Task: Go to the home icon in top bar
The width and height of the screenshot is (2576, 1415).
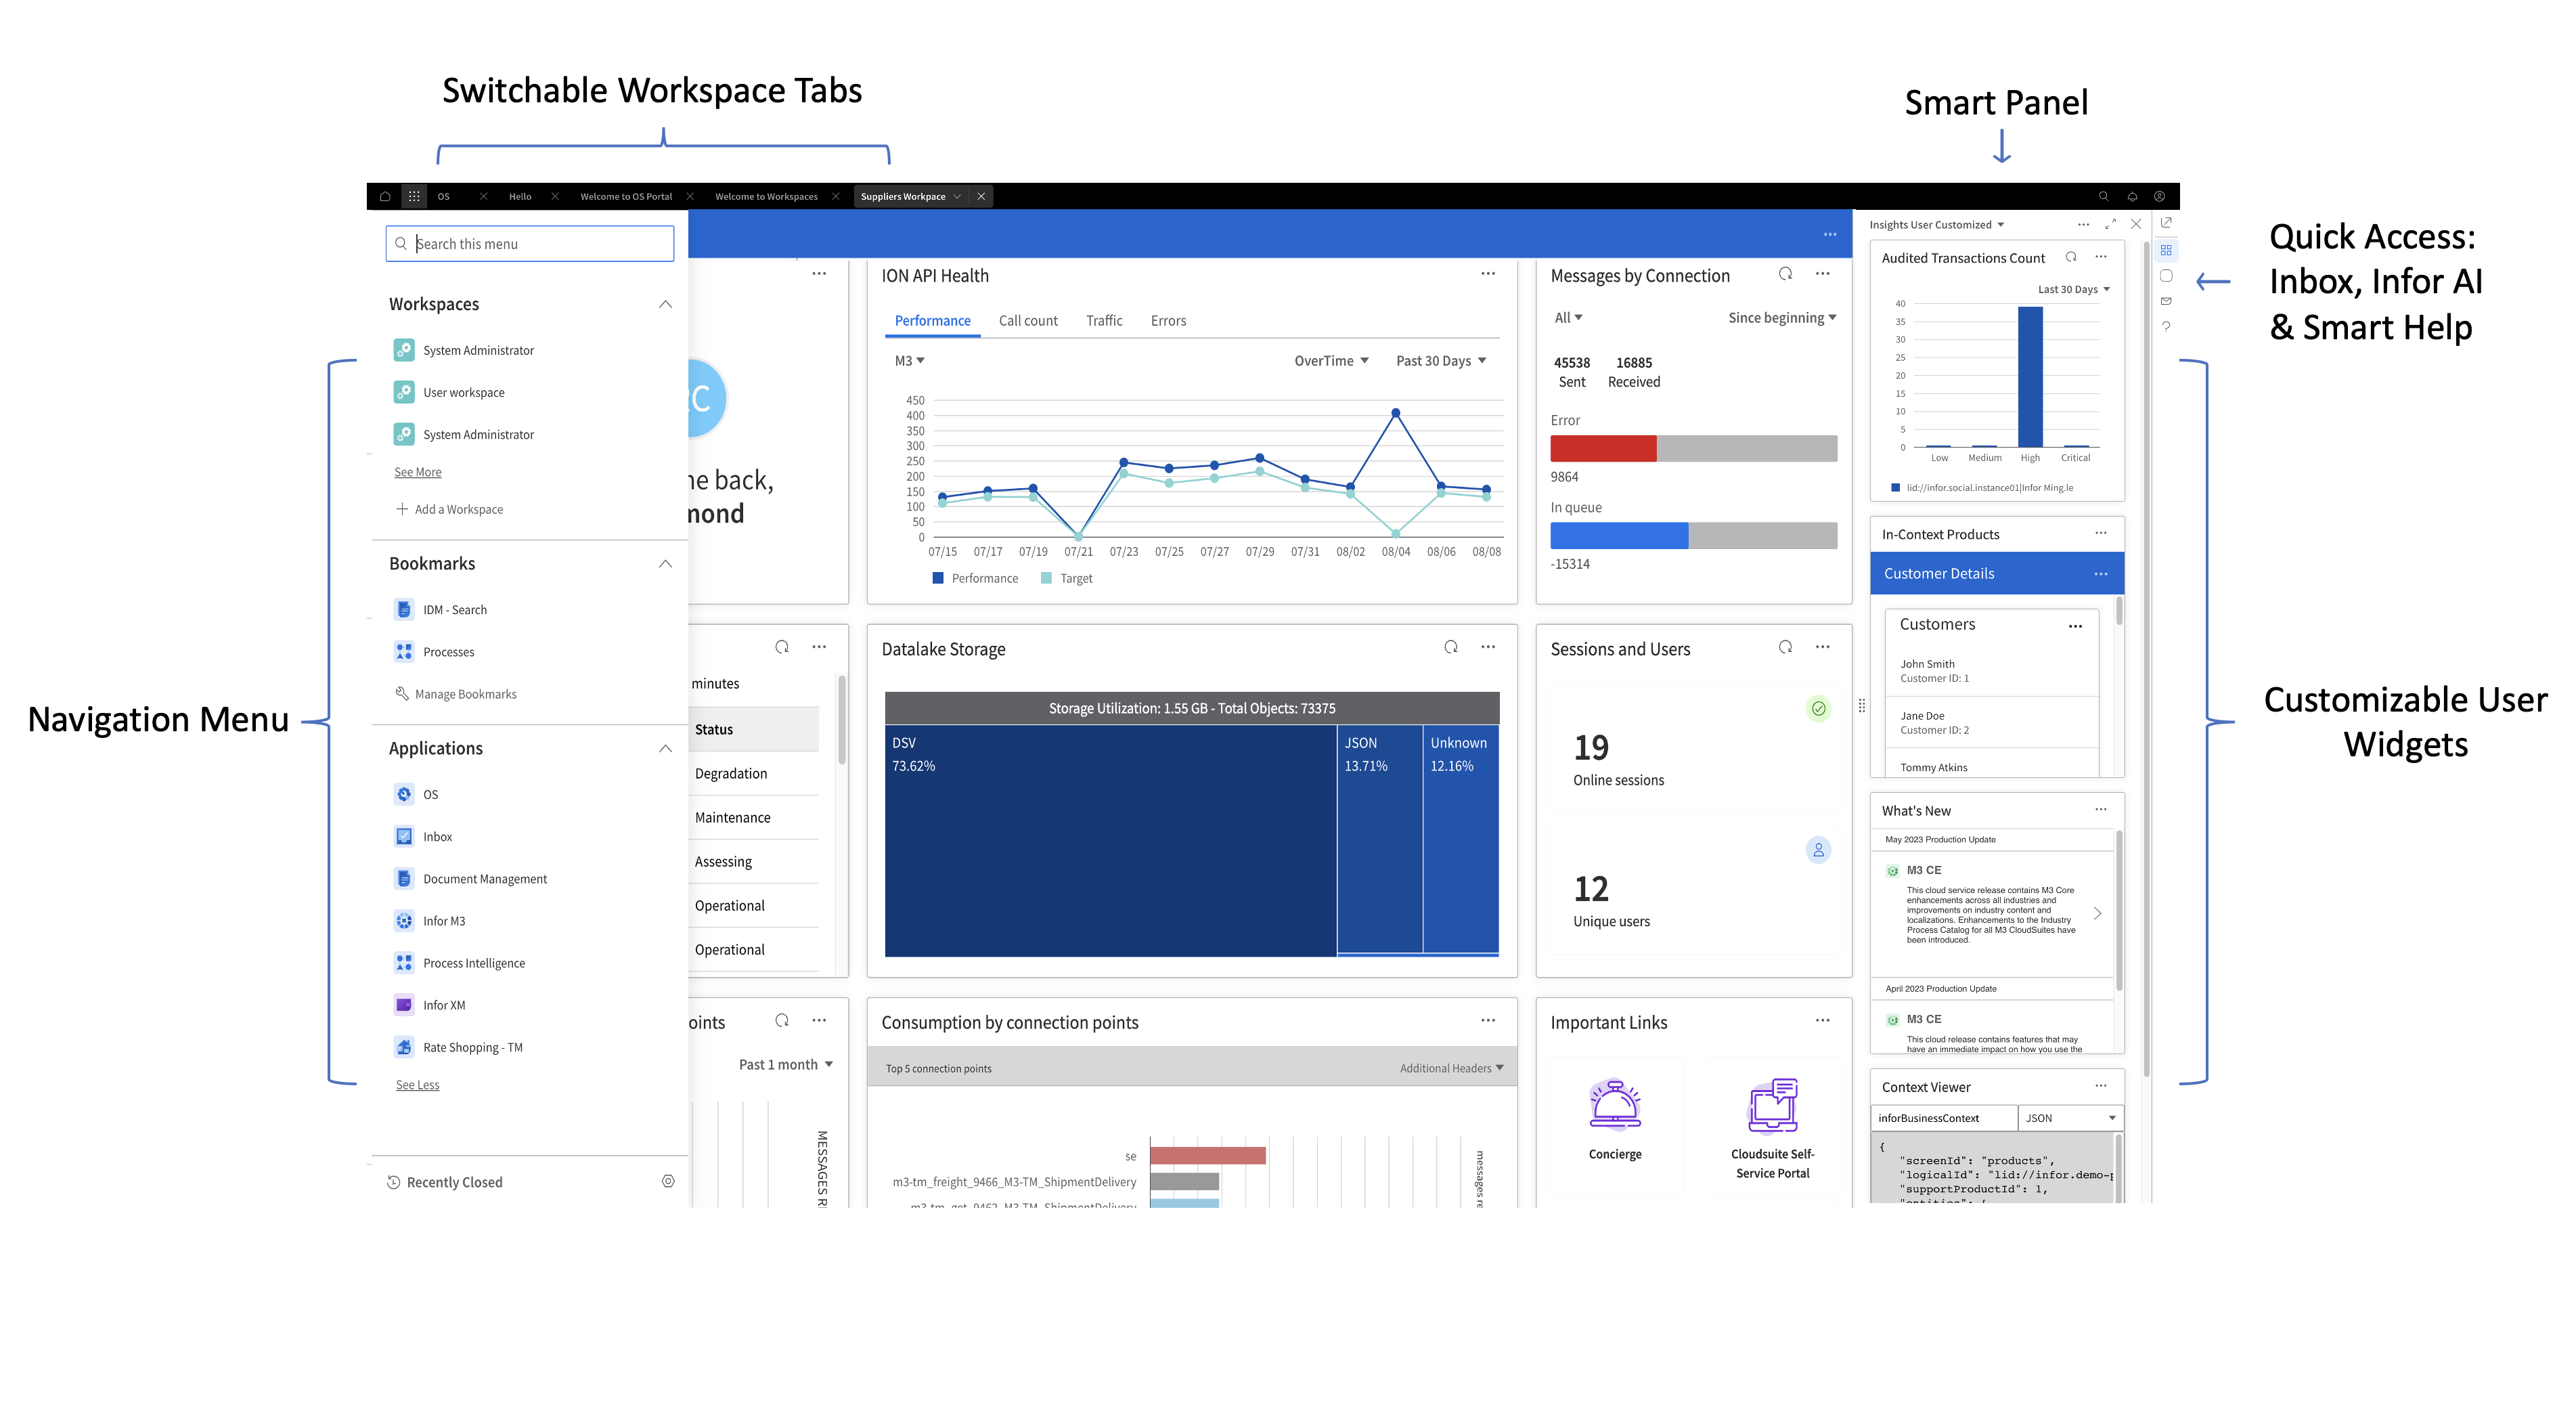Action: (x=385, y=196)
